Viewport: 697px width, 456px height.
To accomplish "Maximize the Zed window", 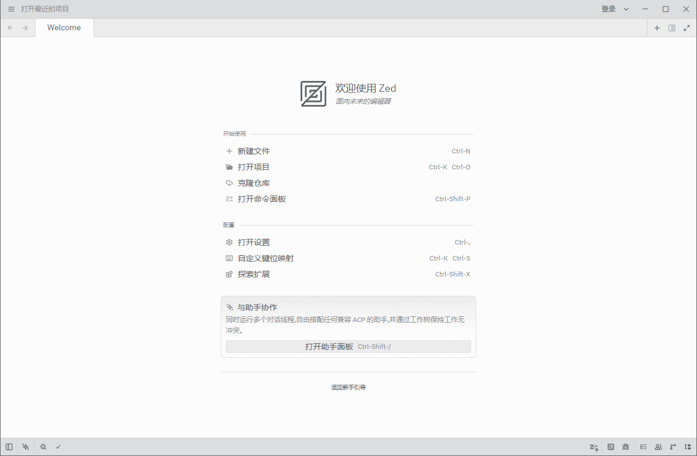I will pos(666,9).
